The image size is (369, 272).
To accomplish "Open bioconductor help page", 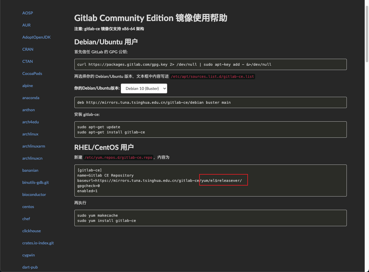I will tap(34, 194).
